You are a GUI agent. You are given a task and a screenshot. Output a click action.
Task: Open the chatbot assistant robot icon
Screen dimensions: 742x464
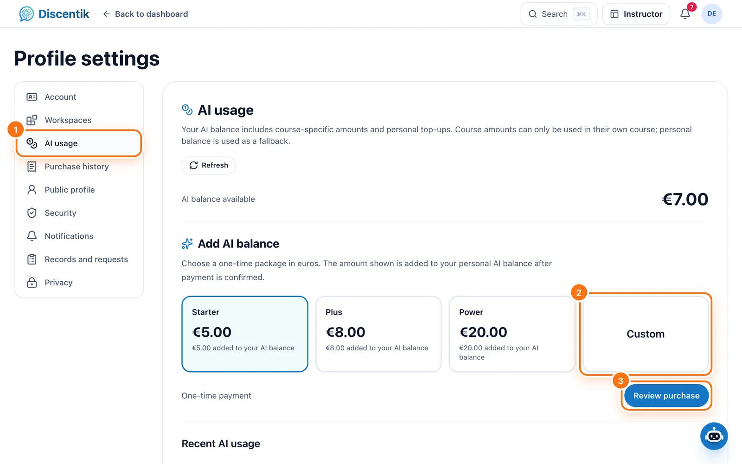coord(714,436)
